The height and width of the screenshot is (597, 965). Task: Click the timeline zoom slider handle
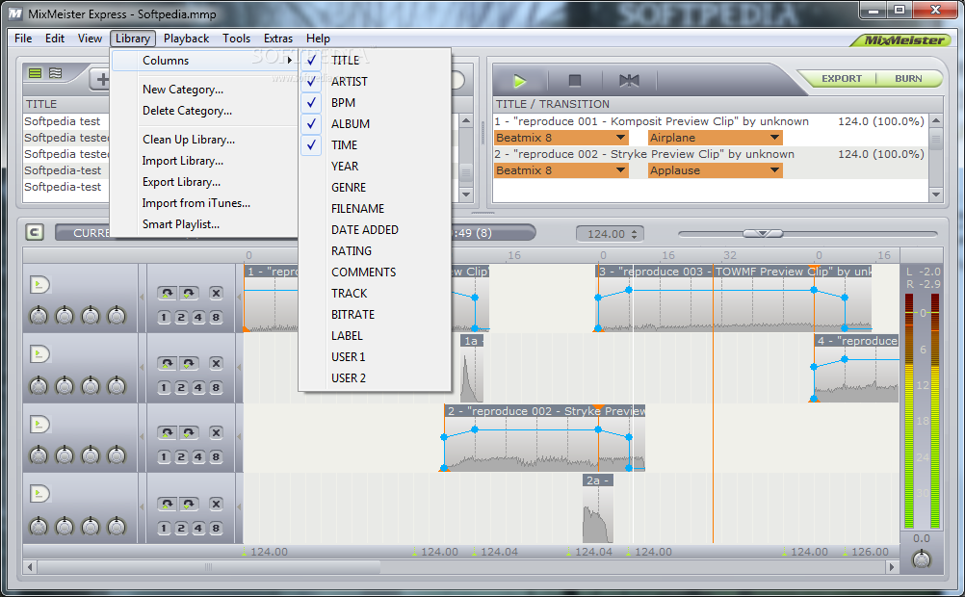pyautogui.click(x=763, y=233)
